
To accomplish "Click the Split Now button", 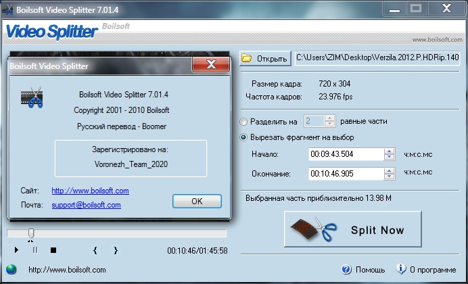I will coord(352,230).
